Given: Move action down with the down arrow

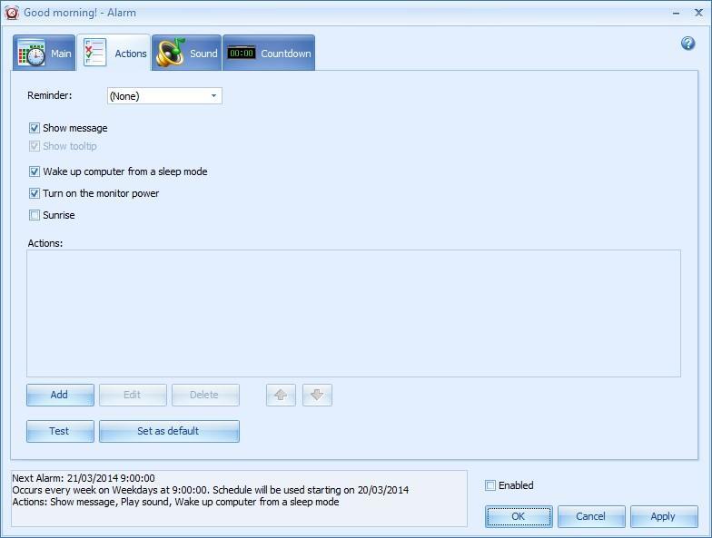Looking at the screenshot, I should pos(317,395).
